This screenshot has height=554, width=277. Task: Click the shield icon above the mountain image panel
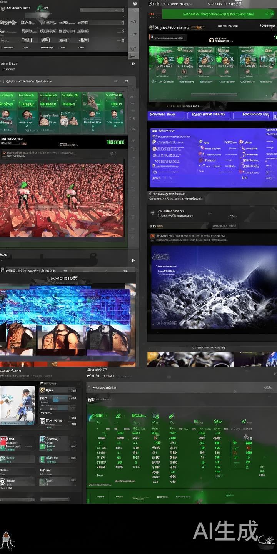click(x=153, y=212)
